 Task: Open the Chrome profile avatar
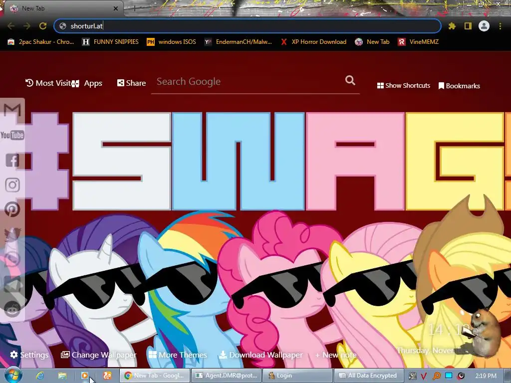[484, 26]
